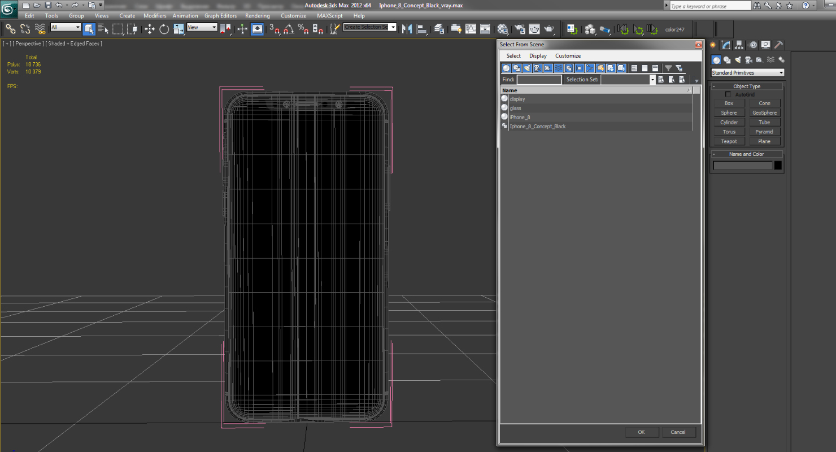Viewport: 836px width, 452px height.
Task: Open the Motion command panel tab
Action: pos(752,45)
